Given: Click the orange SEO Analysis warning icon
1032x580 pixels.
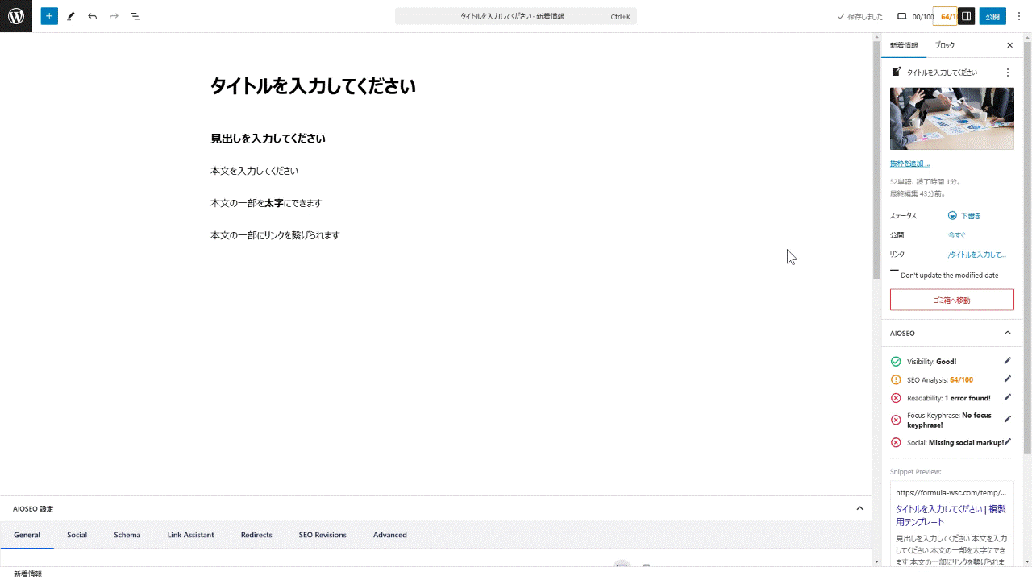Looking at the screenshot, I should [x=896, y=380].
